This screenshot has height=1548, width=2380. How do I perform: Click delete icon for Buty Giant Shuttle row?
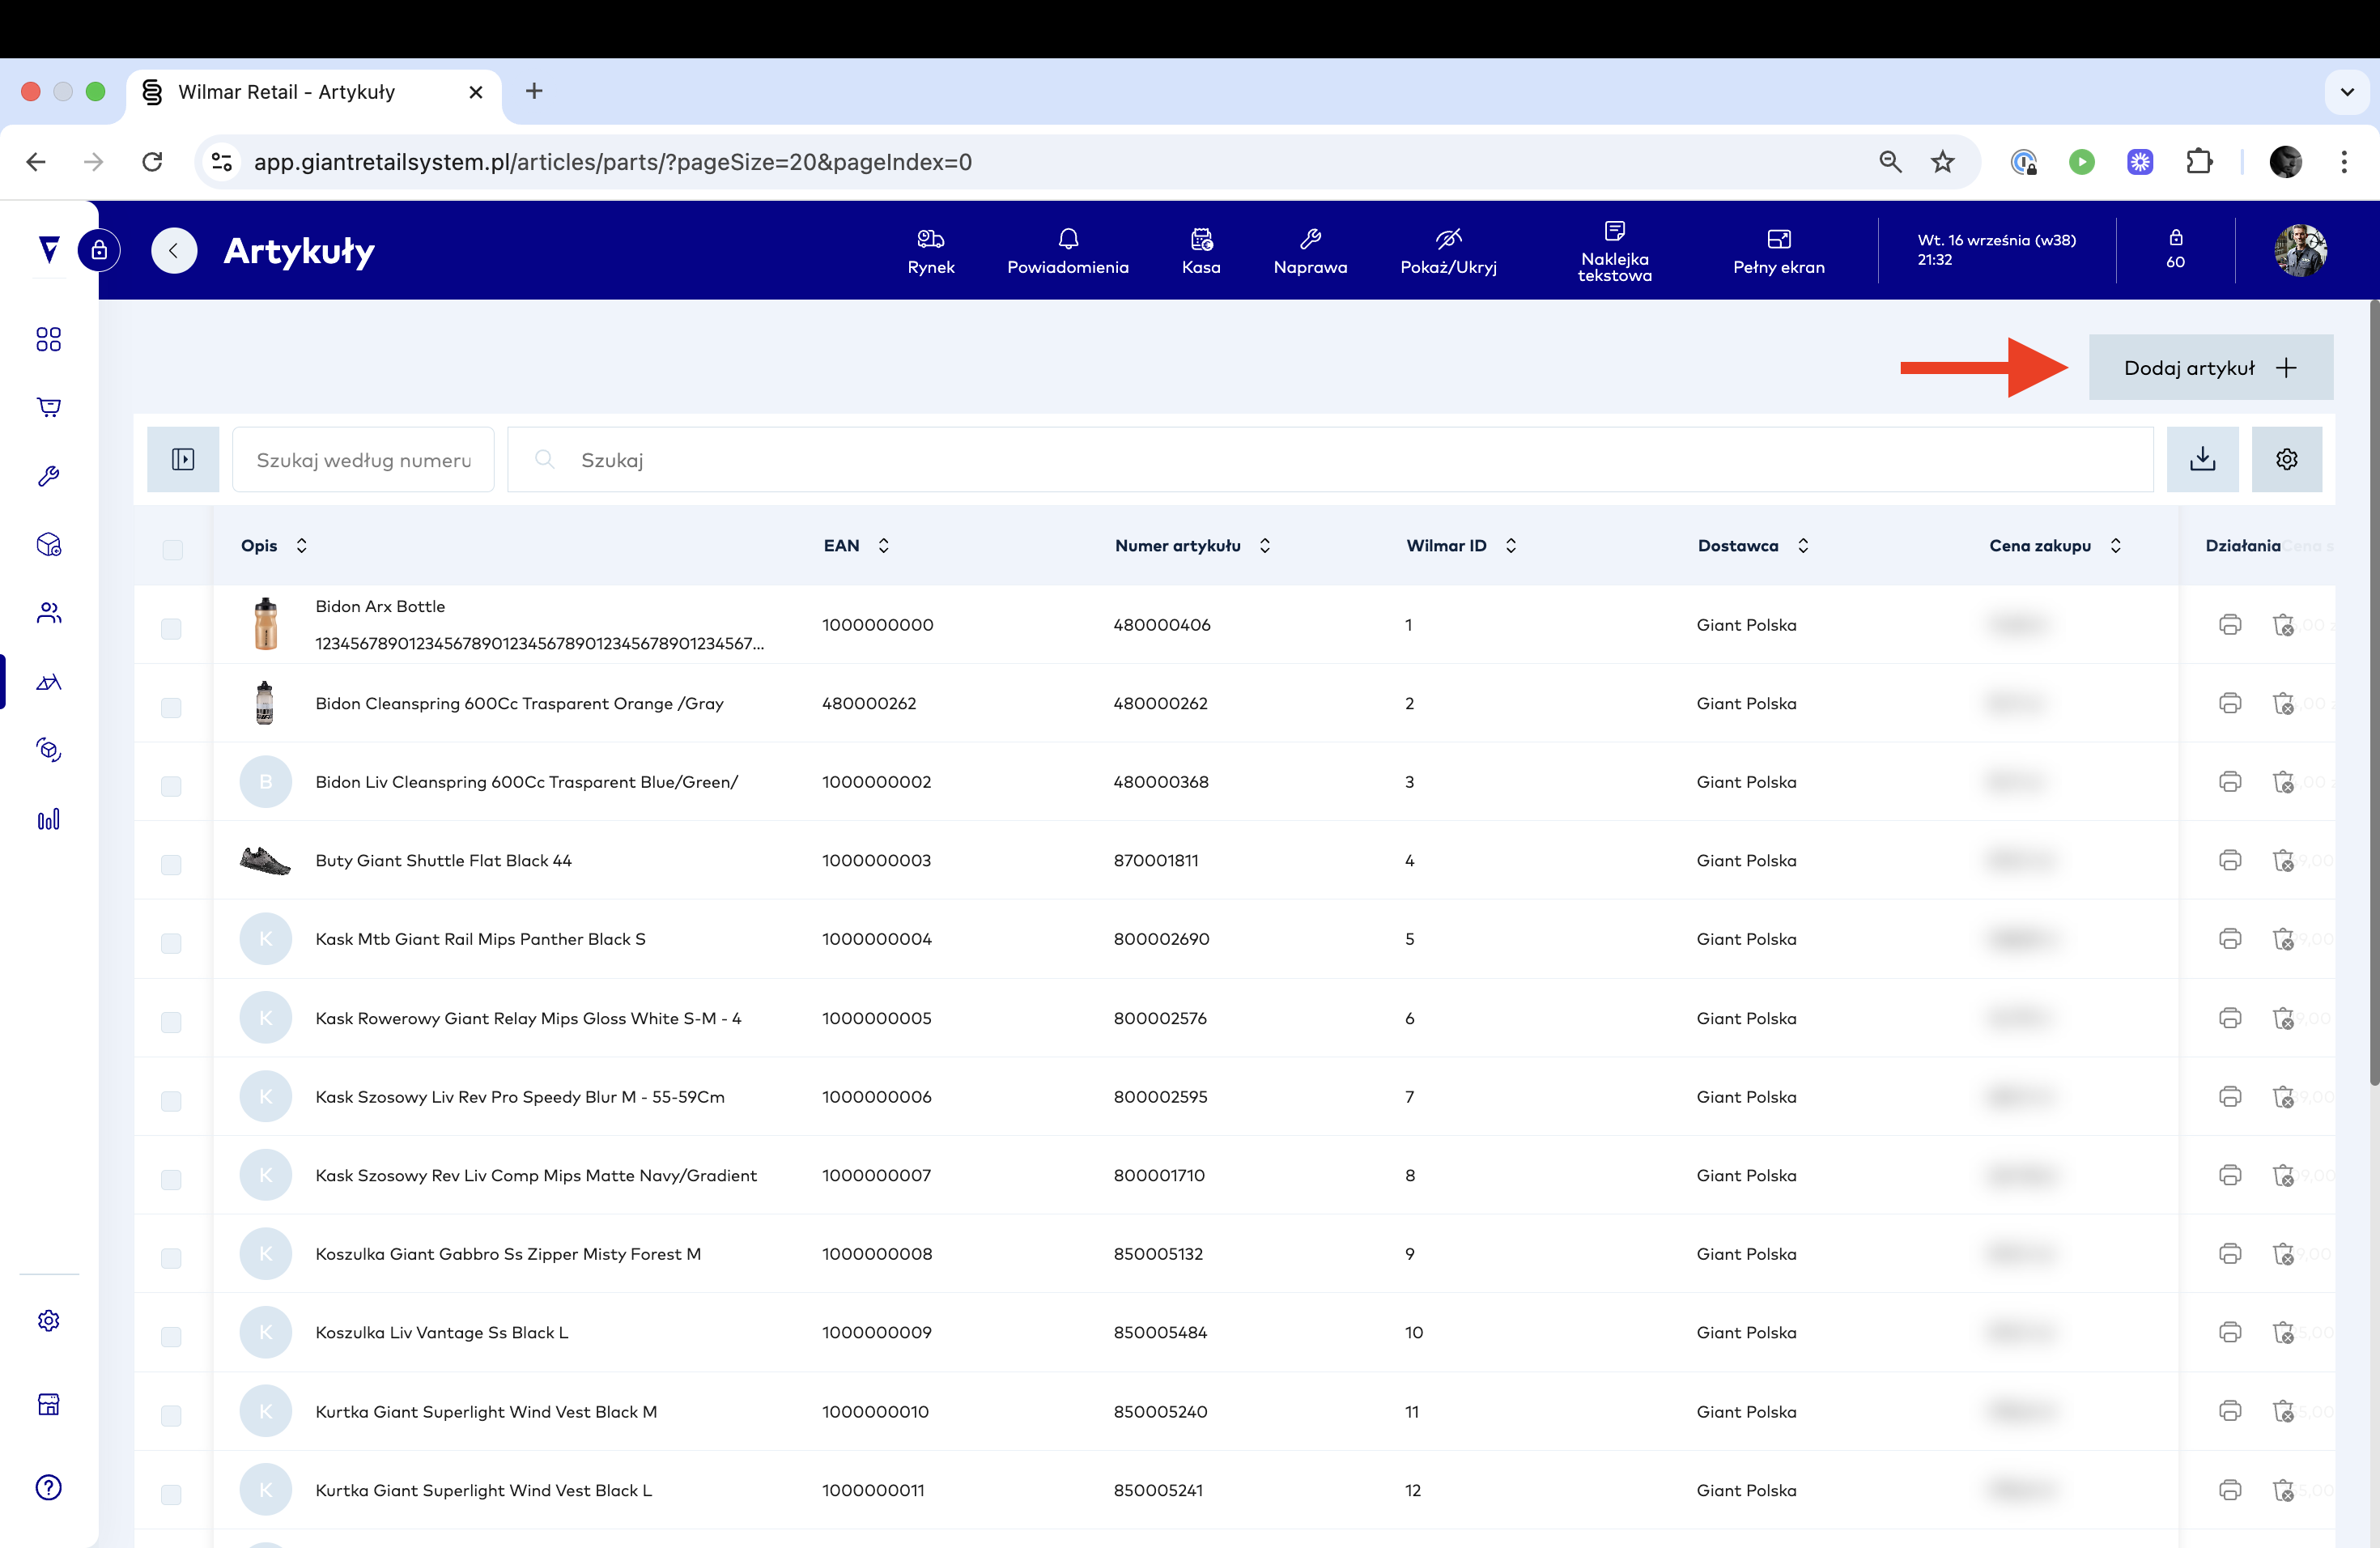point(2283,860)
